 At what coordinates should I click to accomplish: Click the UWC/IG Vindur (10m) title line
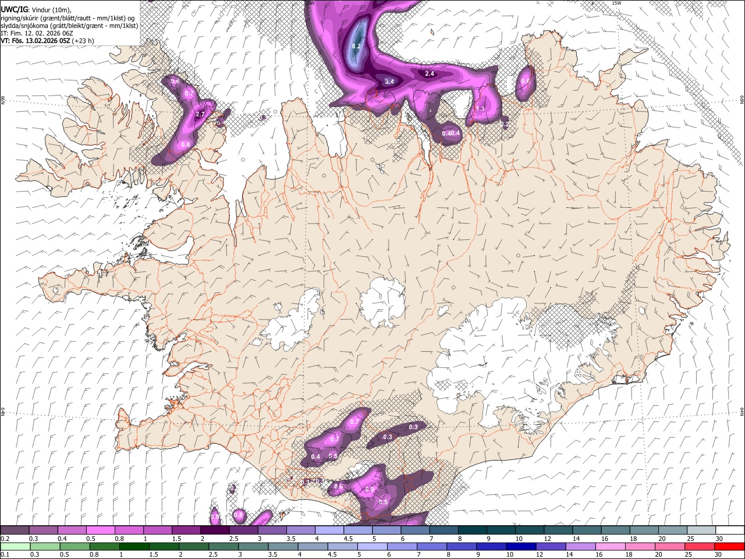pyautogui.click(x=36, y=10)
